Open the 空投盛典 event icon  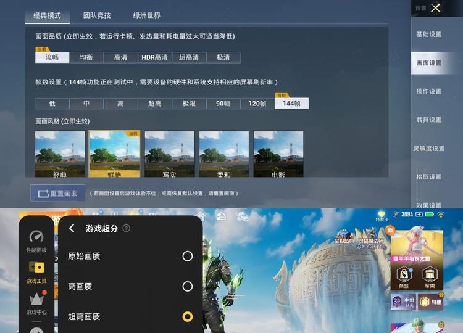coord(344,237)
